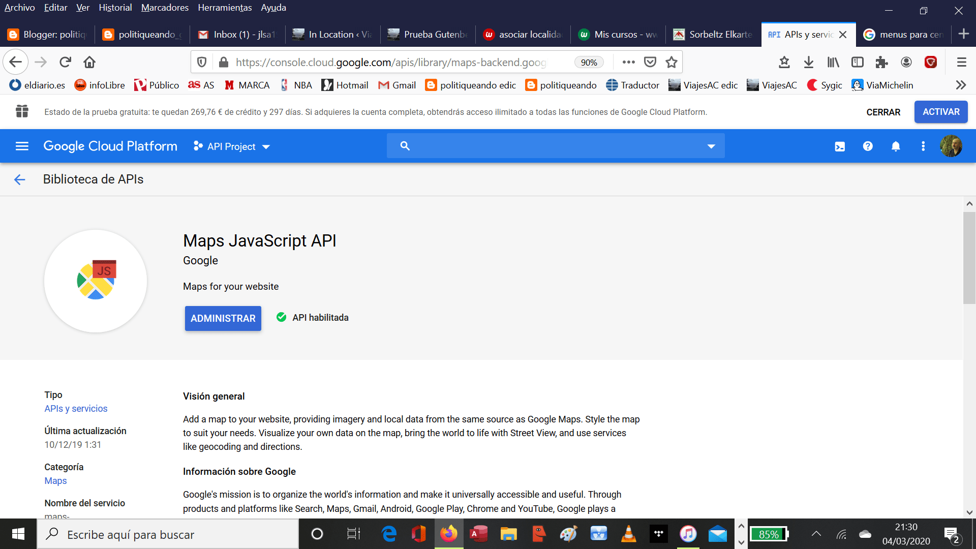The height and width of the screenshot is (549, 976).
Task: Open VLC from the taskbar
Action: tap(629, 534)
